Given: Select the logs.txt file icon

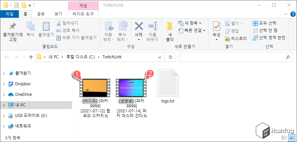Looking at the screenshot, I should pos(168,83).
